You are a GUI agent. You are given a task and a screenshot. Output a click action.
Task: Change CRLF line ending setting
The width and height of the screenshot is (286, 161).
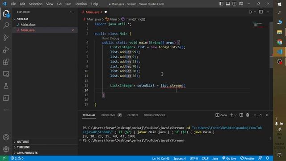click(x=205, y=158)
